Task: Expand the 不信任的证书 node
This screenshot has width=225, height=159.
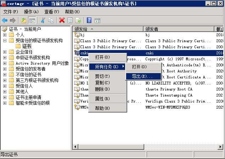Action: click(5, 75)
